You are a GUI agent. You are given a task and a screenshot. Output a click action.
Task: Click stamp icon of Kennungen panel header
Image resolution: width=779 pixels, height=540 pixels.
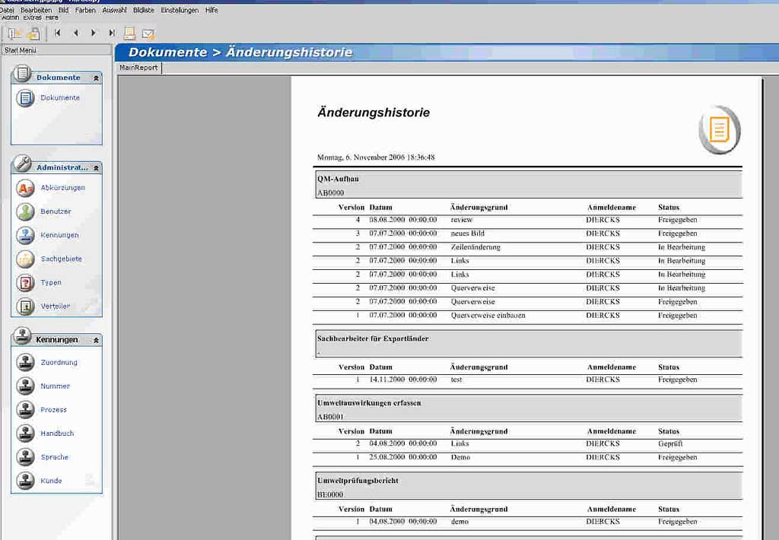click(22, 336)
